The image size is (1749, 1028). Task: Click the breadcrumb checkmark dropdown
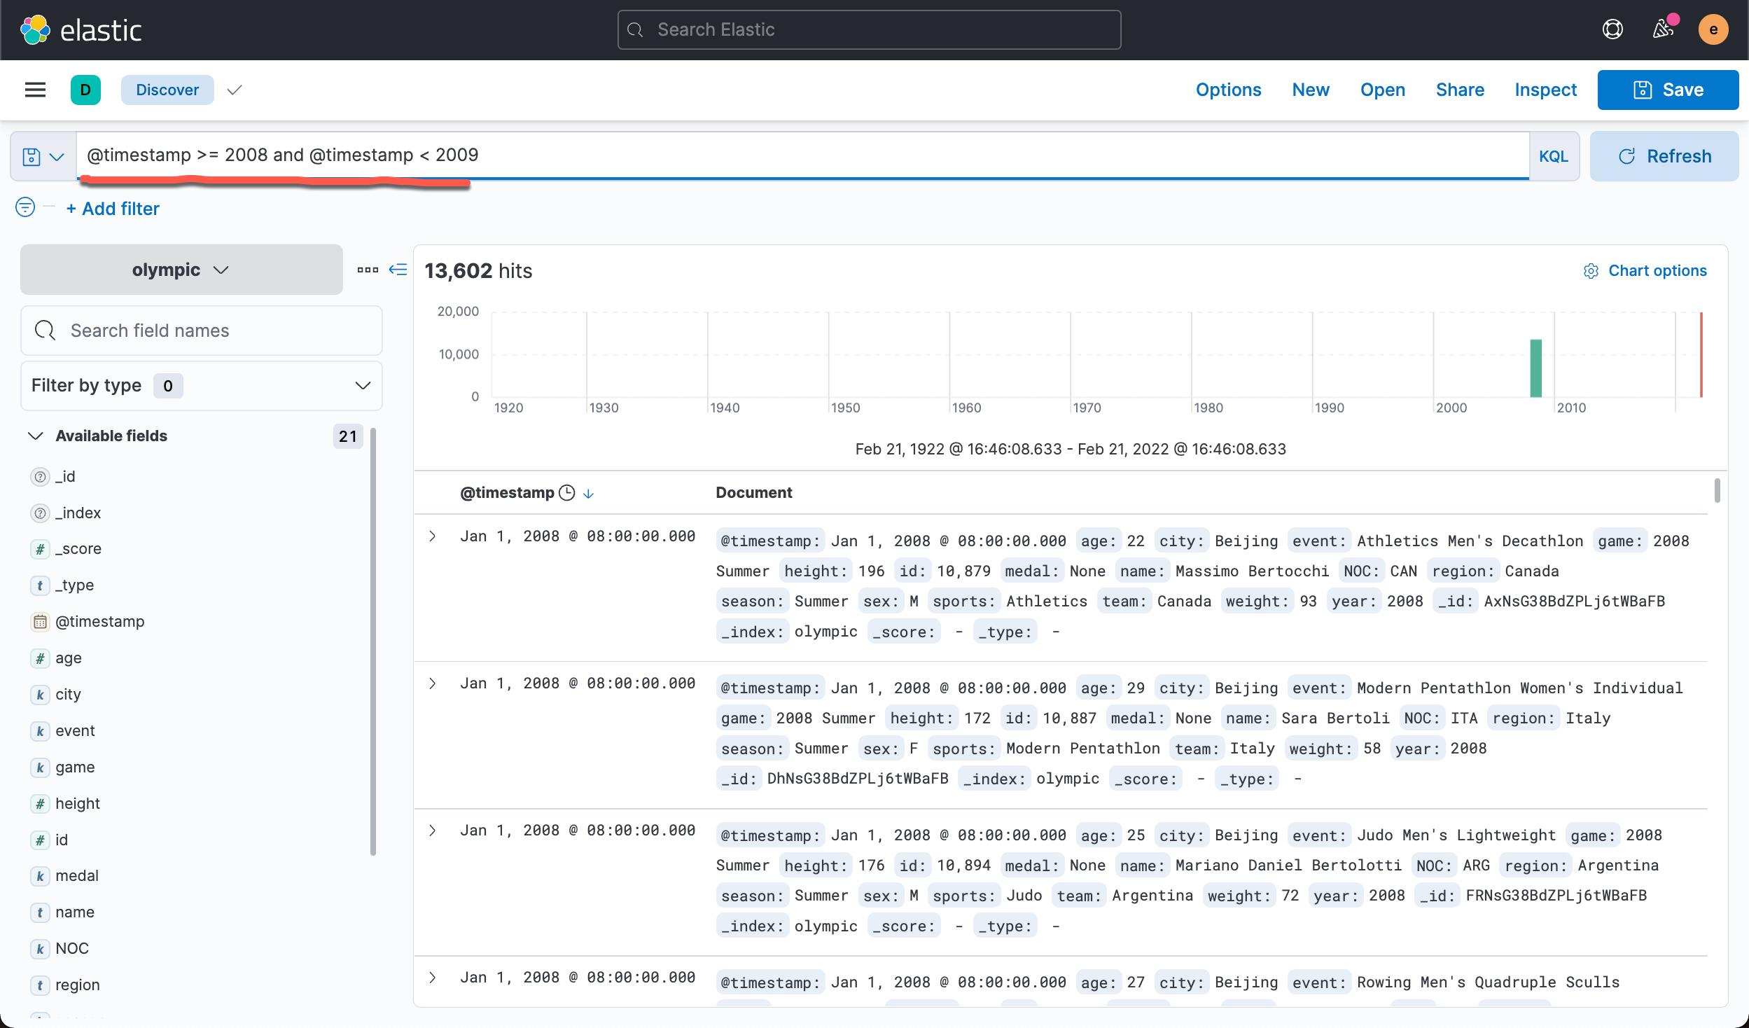pos(235,90)
